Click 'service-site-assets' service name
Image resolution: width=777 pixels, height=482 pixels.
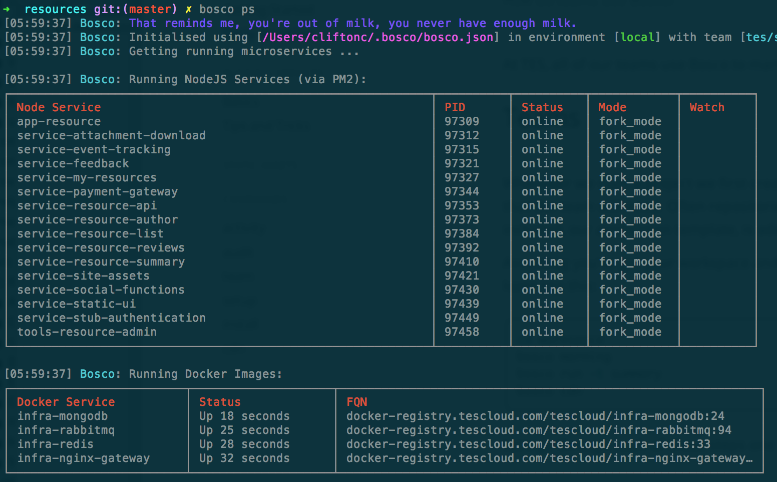[83, 276]
